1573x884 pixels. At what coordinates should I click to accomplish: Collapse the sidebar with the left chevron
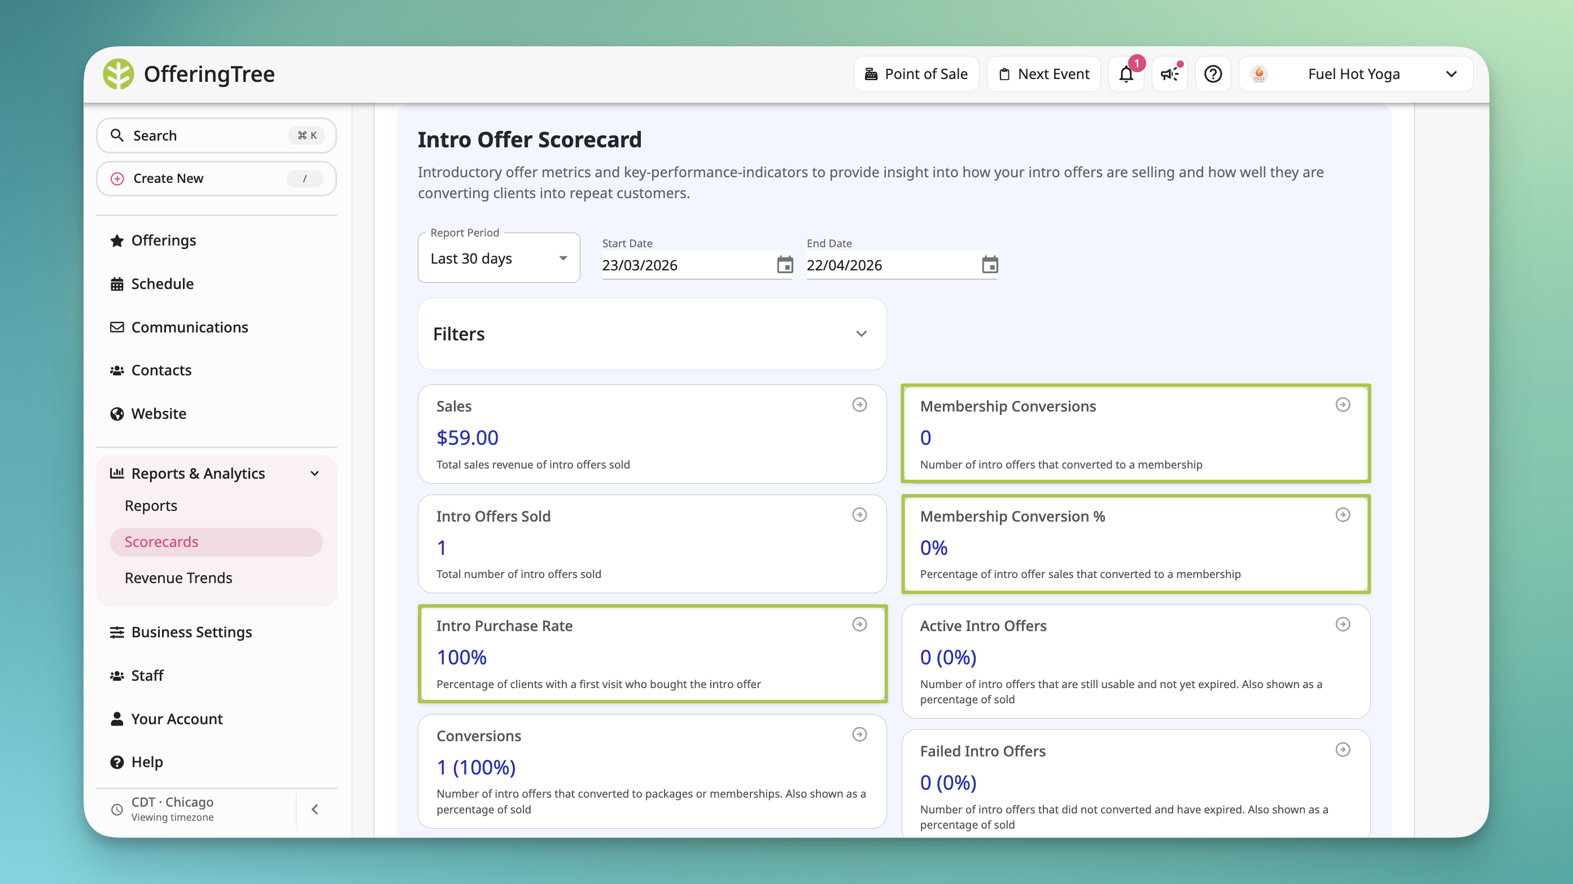click(315, 809)
